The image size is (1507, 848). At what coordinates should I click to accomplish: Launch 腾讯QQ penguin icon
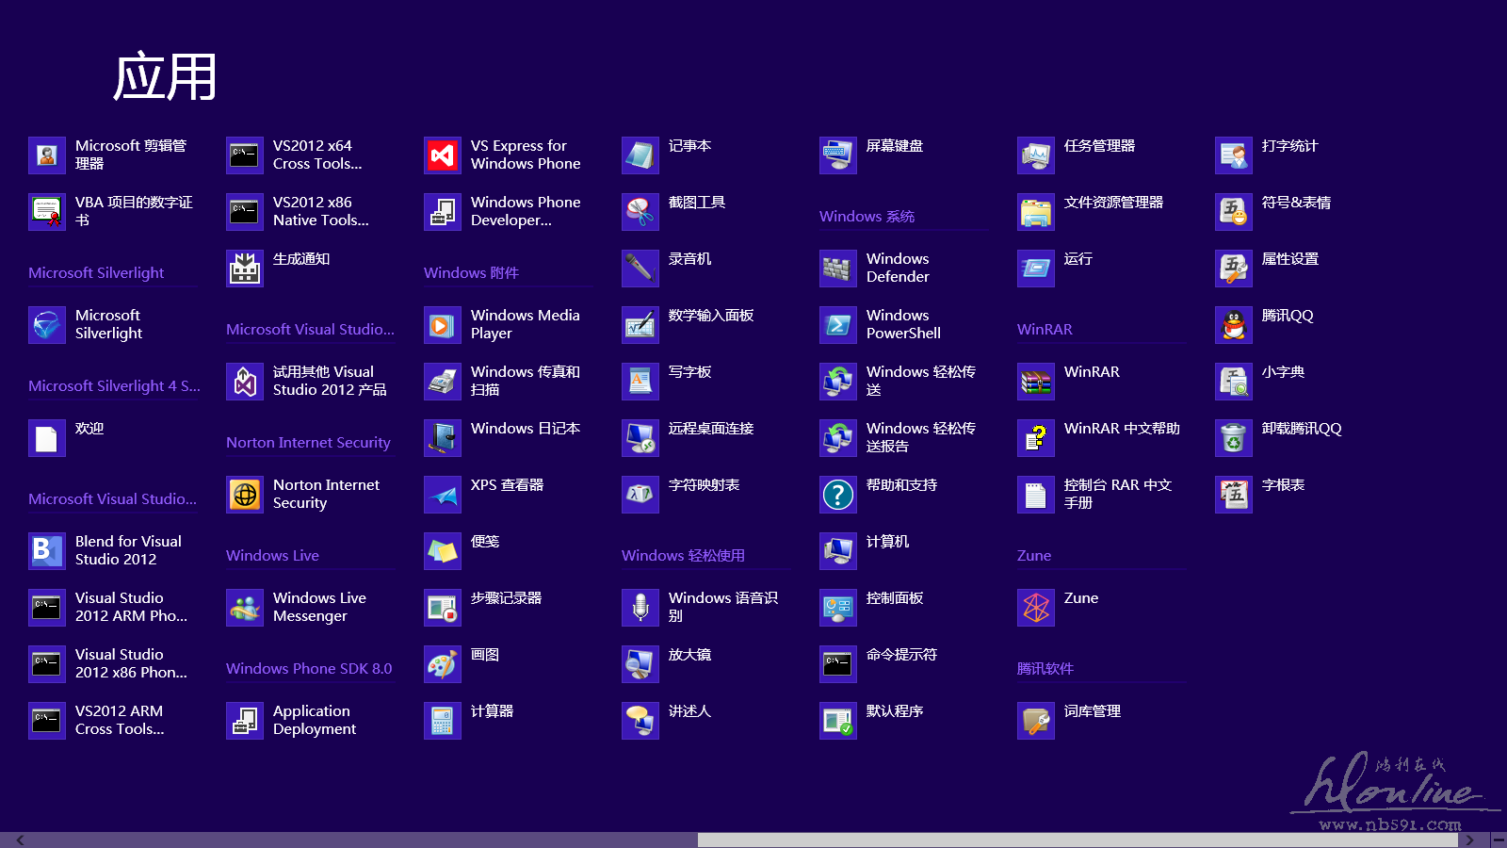point(1234,325)
